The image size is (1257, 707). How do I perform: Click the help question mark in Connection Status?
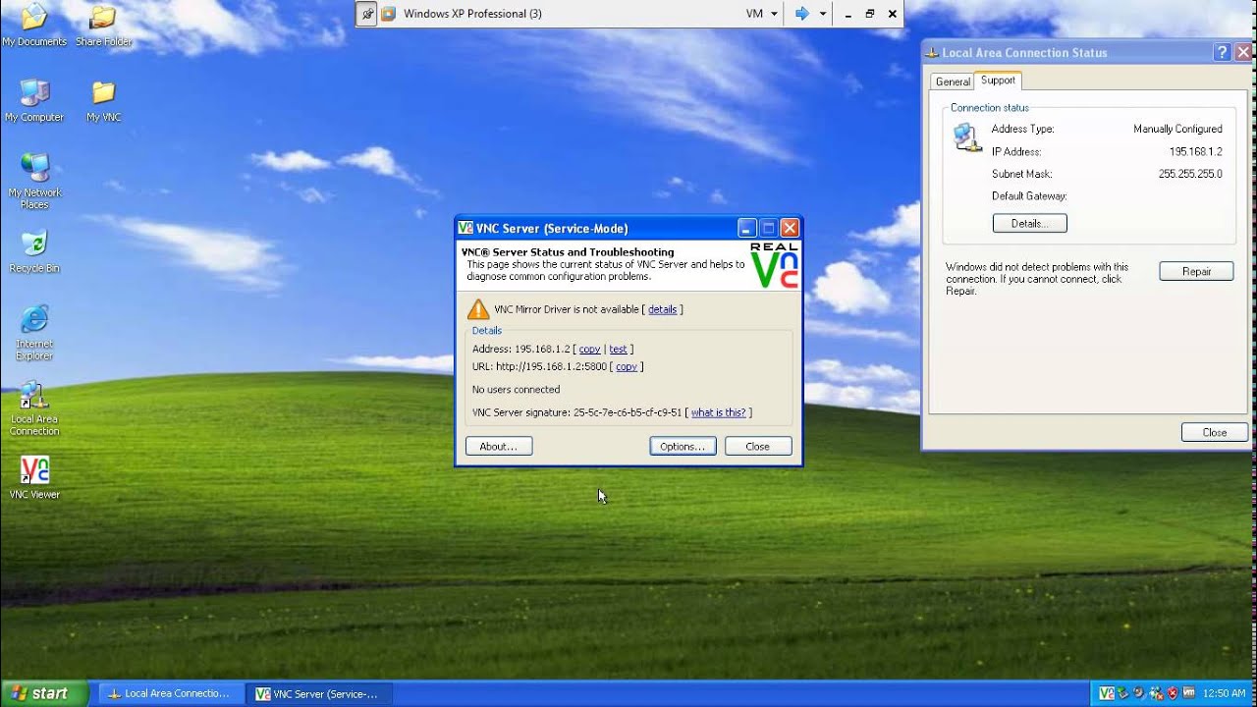click(x=1223, y=53)
